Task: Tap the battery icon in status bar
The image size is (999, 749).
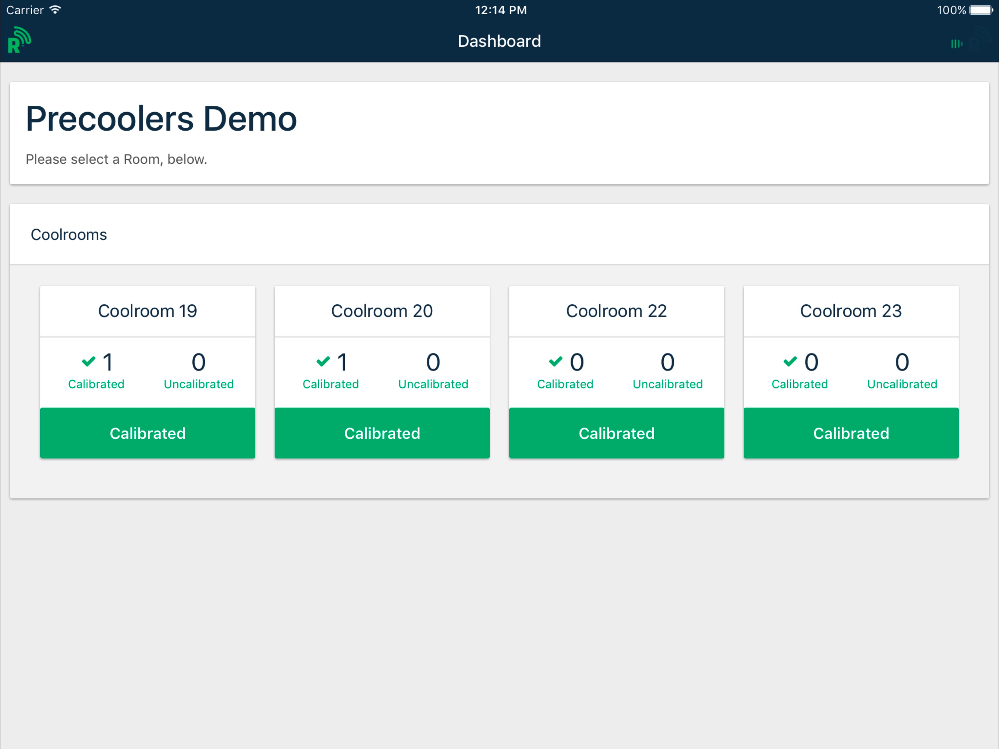Action: click(981, 10)
